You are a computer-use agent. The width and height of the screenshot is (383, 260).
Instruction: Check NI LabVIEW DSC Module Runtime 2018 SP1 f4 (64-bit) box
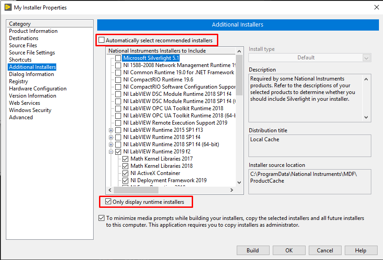(x=118, y=101)
